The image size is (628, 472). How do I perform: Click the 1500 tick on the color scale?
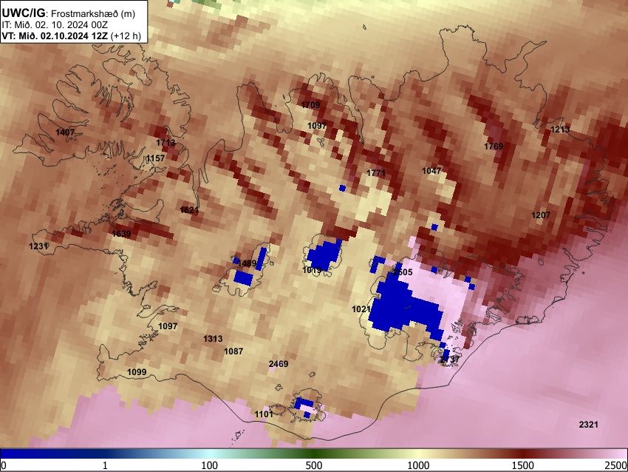523,465
